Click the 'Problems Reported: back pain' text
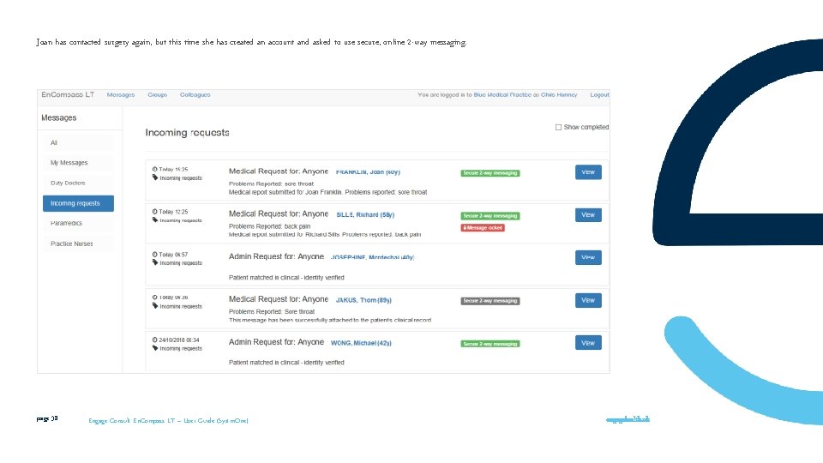 click(x=270, y=226)
